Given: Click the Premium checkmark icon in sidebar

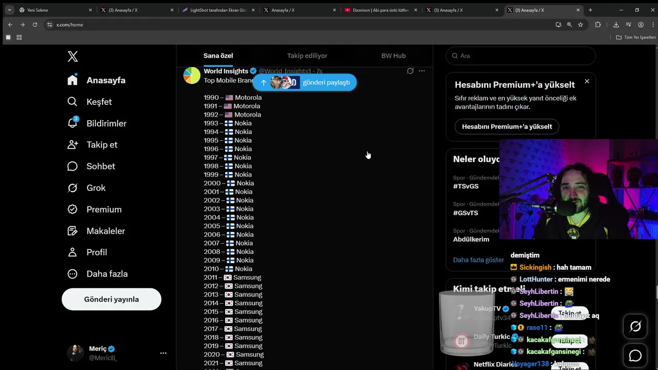Looking at the screenshot, I should tap(72, 209).
